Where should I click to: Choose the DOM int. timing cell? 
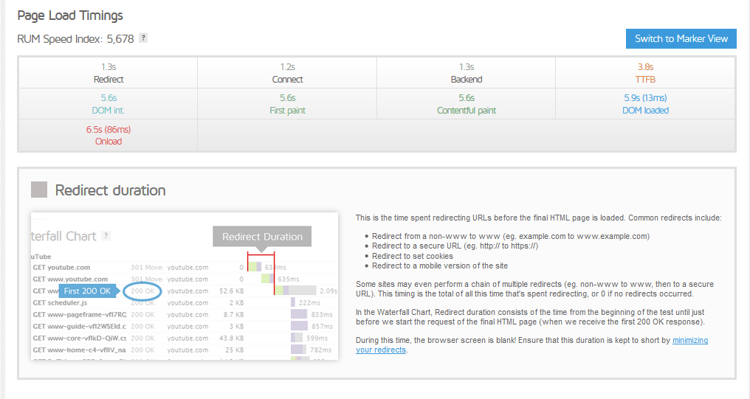(x=109, y=104)
